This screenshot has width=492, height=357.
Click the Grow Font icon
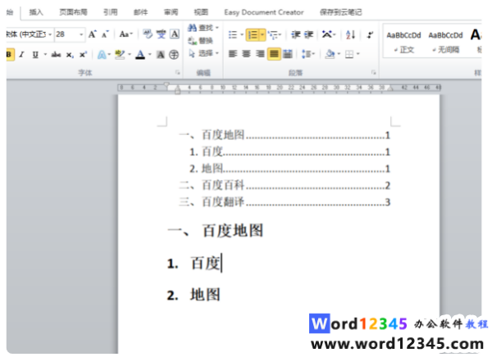coord(92,34)
